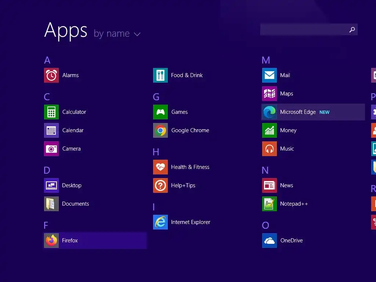This screenshot has width=376, height=282.
Task: Select the letter G group header
Action: click(x=156, y=97)
